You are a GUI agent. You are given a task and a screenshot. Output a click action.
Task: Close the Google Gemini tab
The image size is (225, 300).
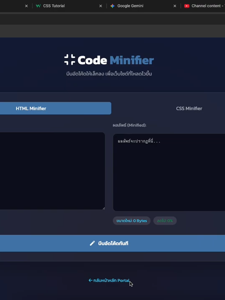pyautogui.click(x=175, y=6)
